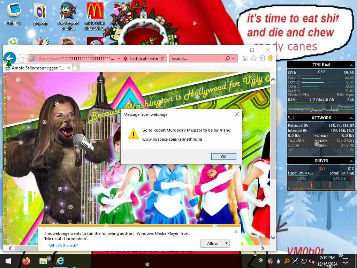Dismiss the add-on notification bar
Screen dimensions: 357x268
click(x=236, y=232)
